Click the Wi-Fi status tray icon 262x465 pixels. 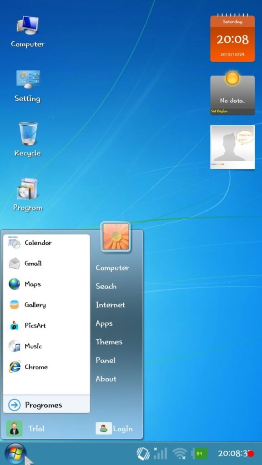coord(180,454)
